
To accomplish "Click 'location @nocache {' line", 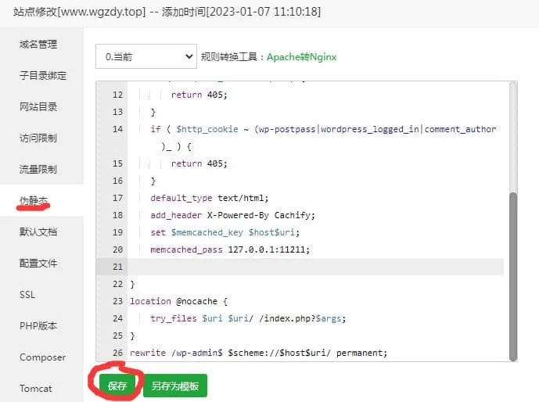I will tap(178, 301).
